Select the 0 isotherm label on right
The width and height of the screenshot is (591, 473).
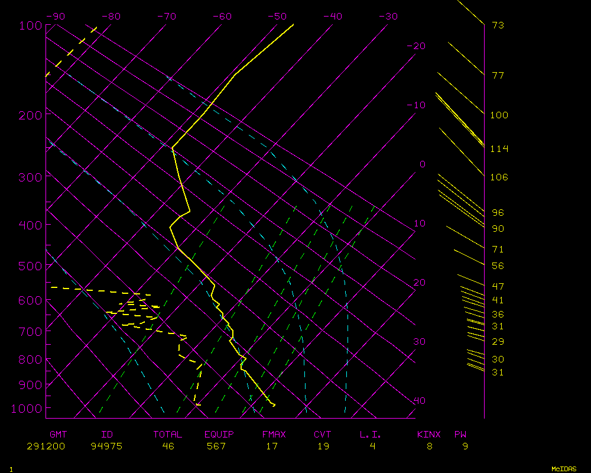tap(422, 164)
